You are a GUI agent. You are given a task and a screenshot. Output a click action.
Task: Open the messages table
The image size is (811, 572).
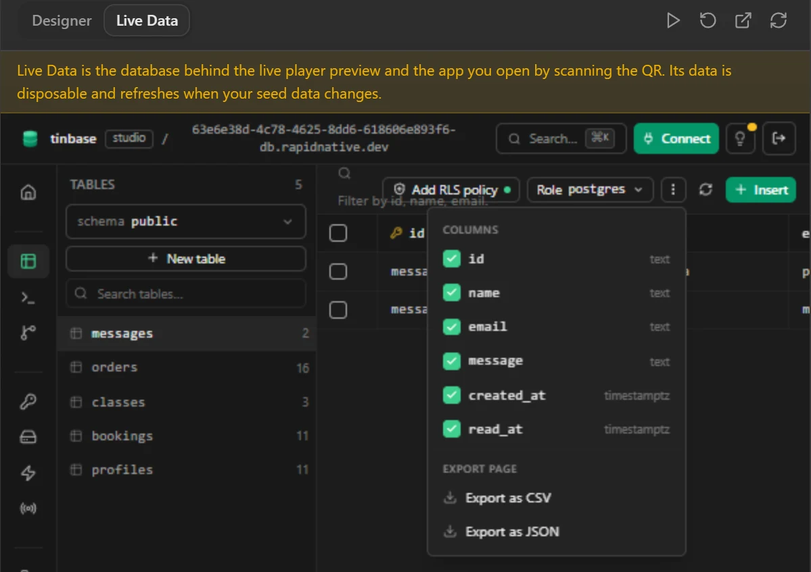tap(186, 334)
